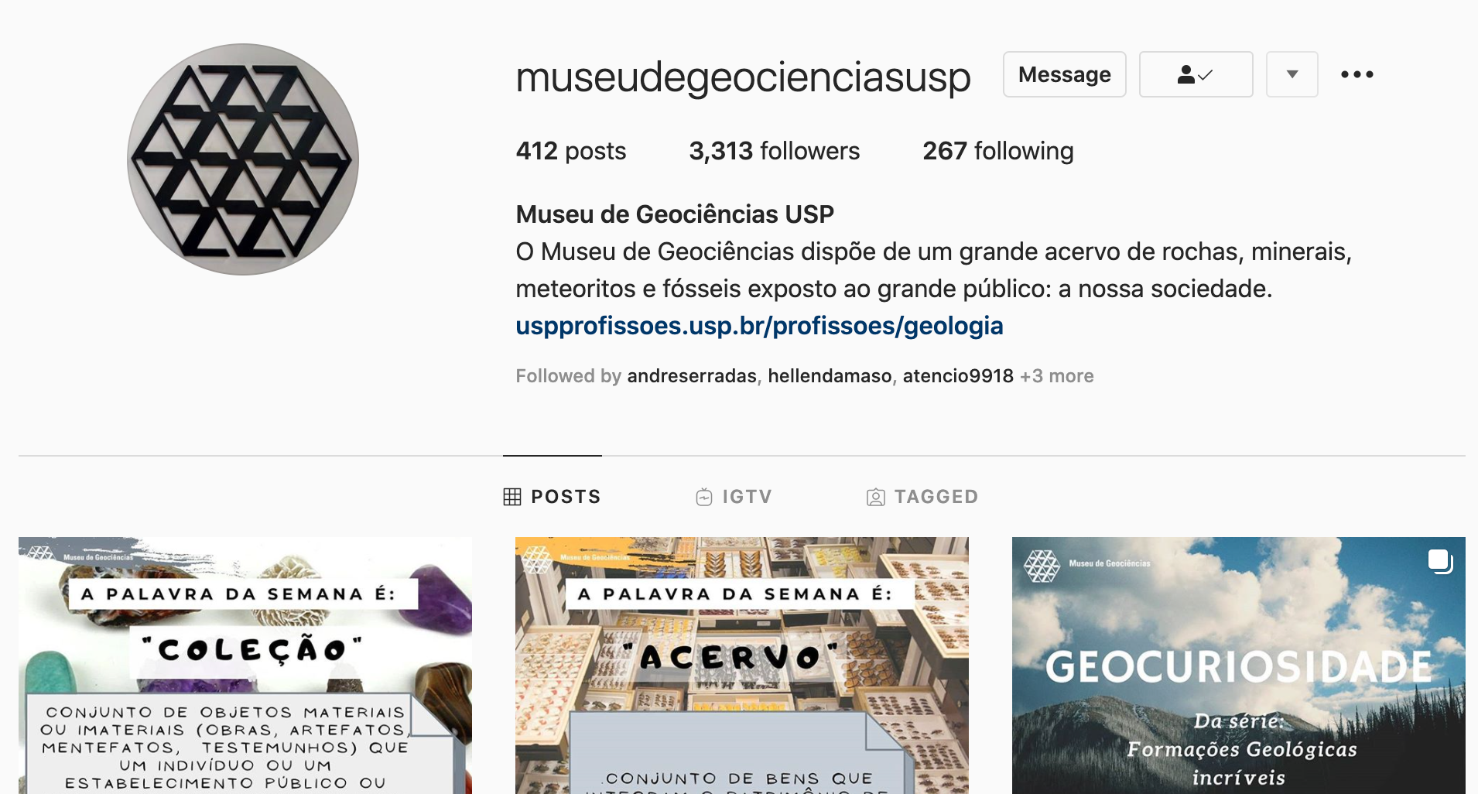Image resolution: width=1478 pixels, height=794 pixels.
Task: Switch to the IGTV tab
Action: [734, 497]
